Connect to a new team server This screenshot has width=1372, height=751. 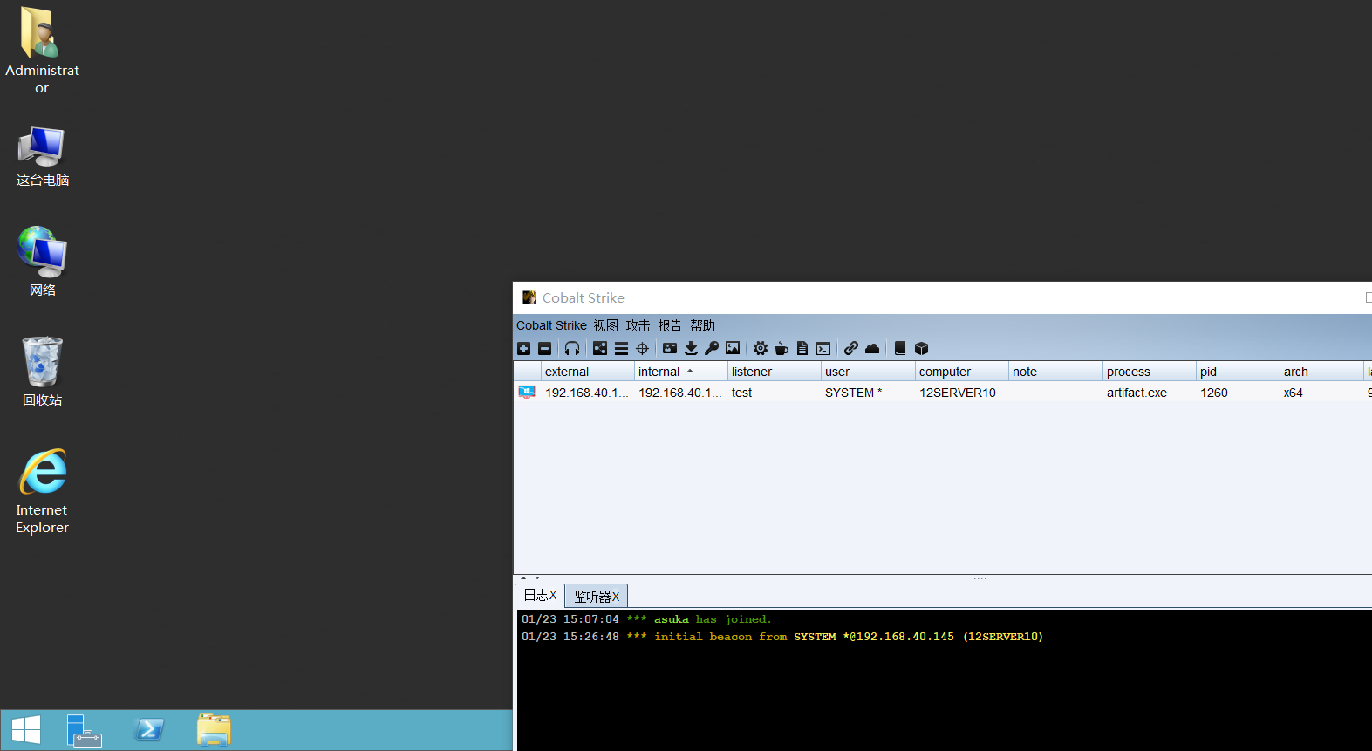tap(524, 348)
